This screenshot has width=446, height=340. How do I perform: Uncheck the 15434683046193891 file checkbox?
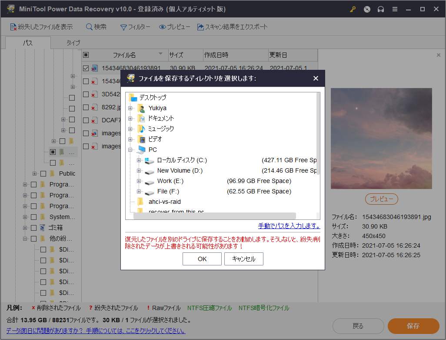[x=86, y=68]
